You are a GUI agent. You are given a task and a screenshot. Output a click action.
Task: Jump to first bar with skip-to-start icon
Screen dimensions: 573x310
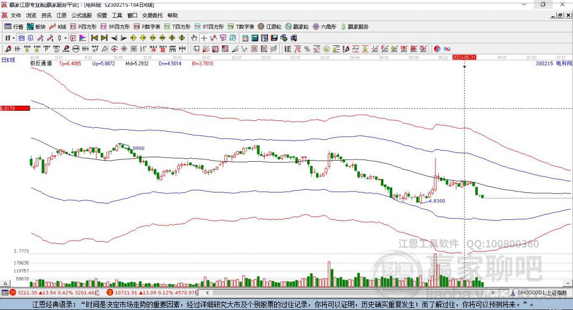tap(95, 38)
